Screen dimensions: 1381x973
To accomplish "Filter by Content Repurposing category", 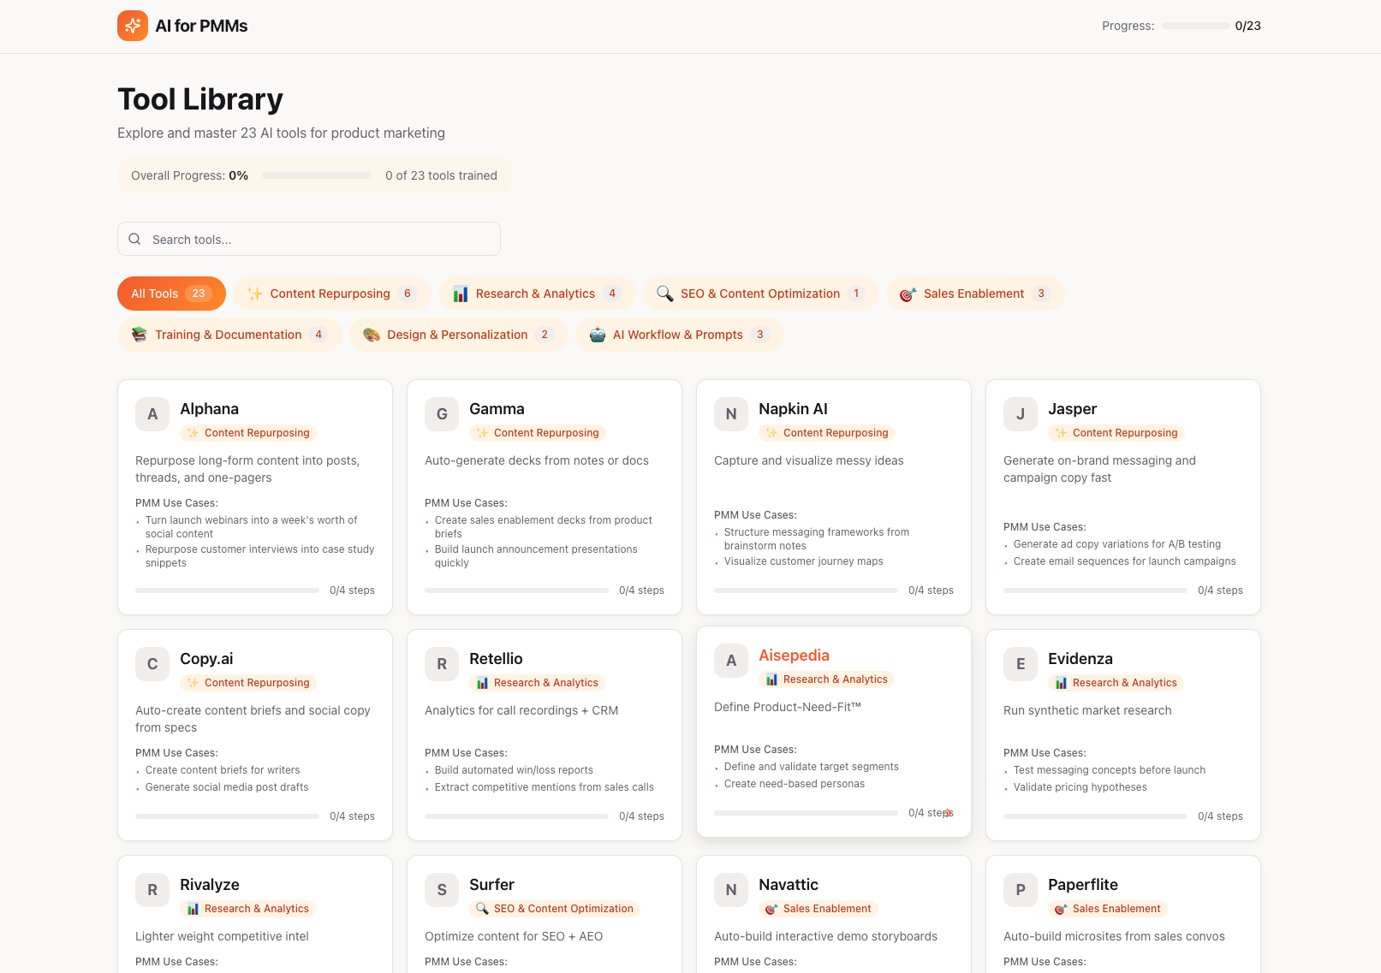I will coord(332,294).
